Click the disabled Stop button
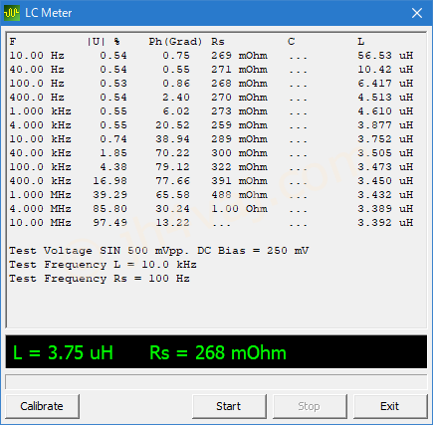The image size is (433, 425). [310, 406]
